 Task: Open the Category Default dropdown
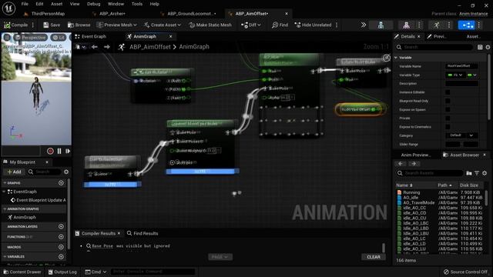(461, 135)
